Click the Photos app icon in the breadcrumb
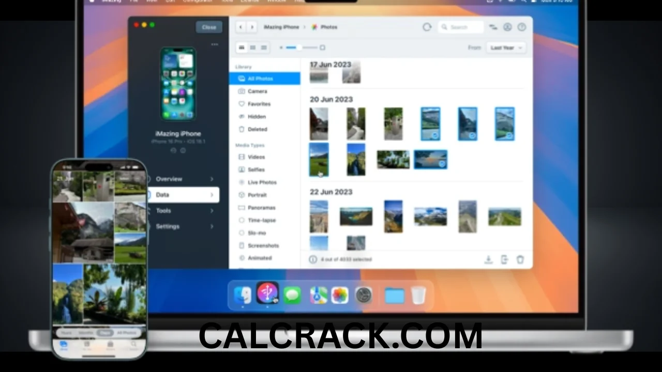Image resolution: width=662 pixels, height=372 pixels. (x=314, y=27)
